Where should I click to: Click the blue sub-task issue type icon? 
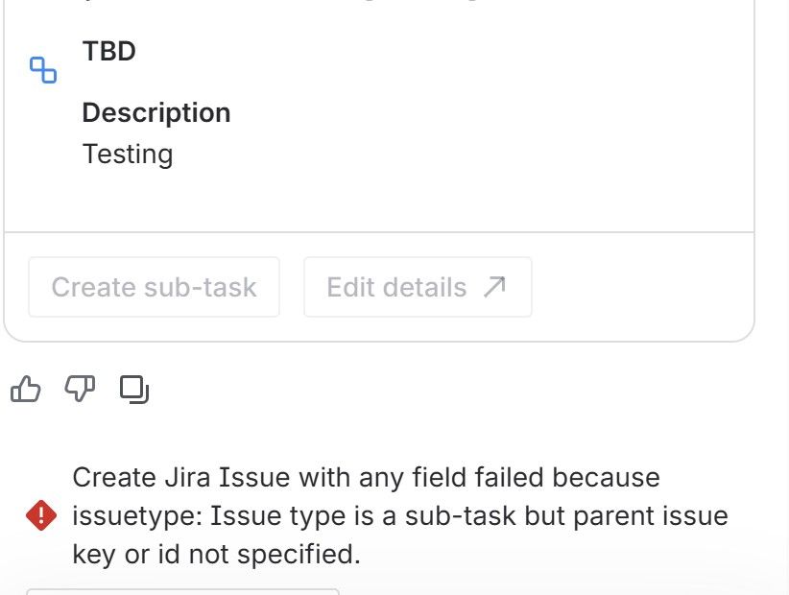point(42,69)
